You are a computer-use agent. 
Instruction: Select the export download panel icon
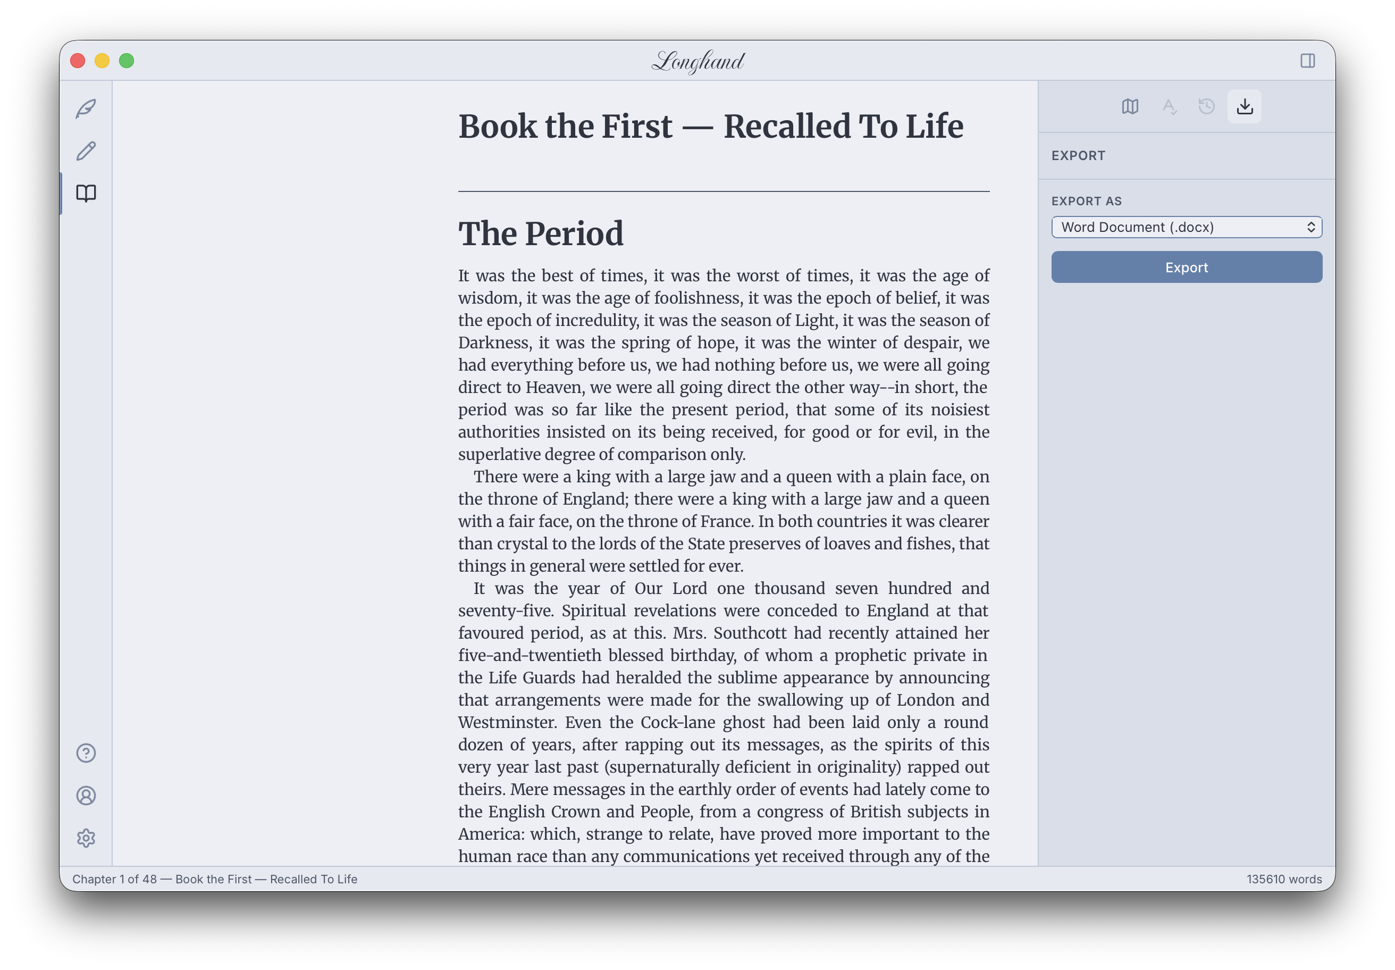click(1245, 107)
